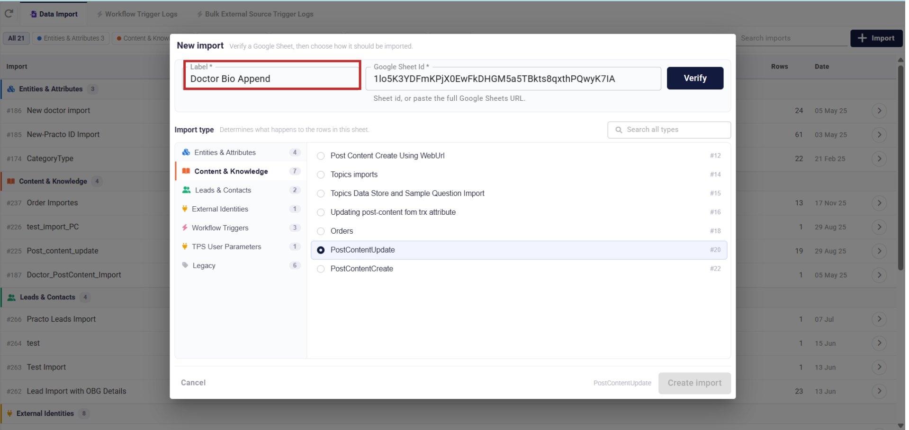The image size is (909, 430).
Task: Select the Legacy tag category
Action: pos(241,266)
